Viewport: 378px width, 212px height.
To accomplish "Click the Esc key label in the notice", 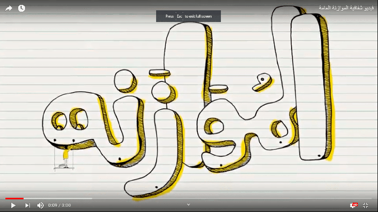I will point(180,16).
